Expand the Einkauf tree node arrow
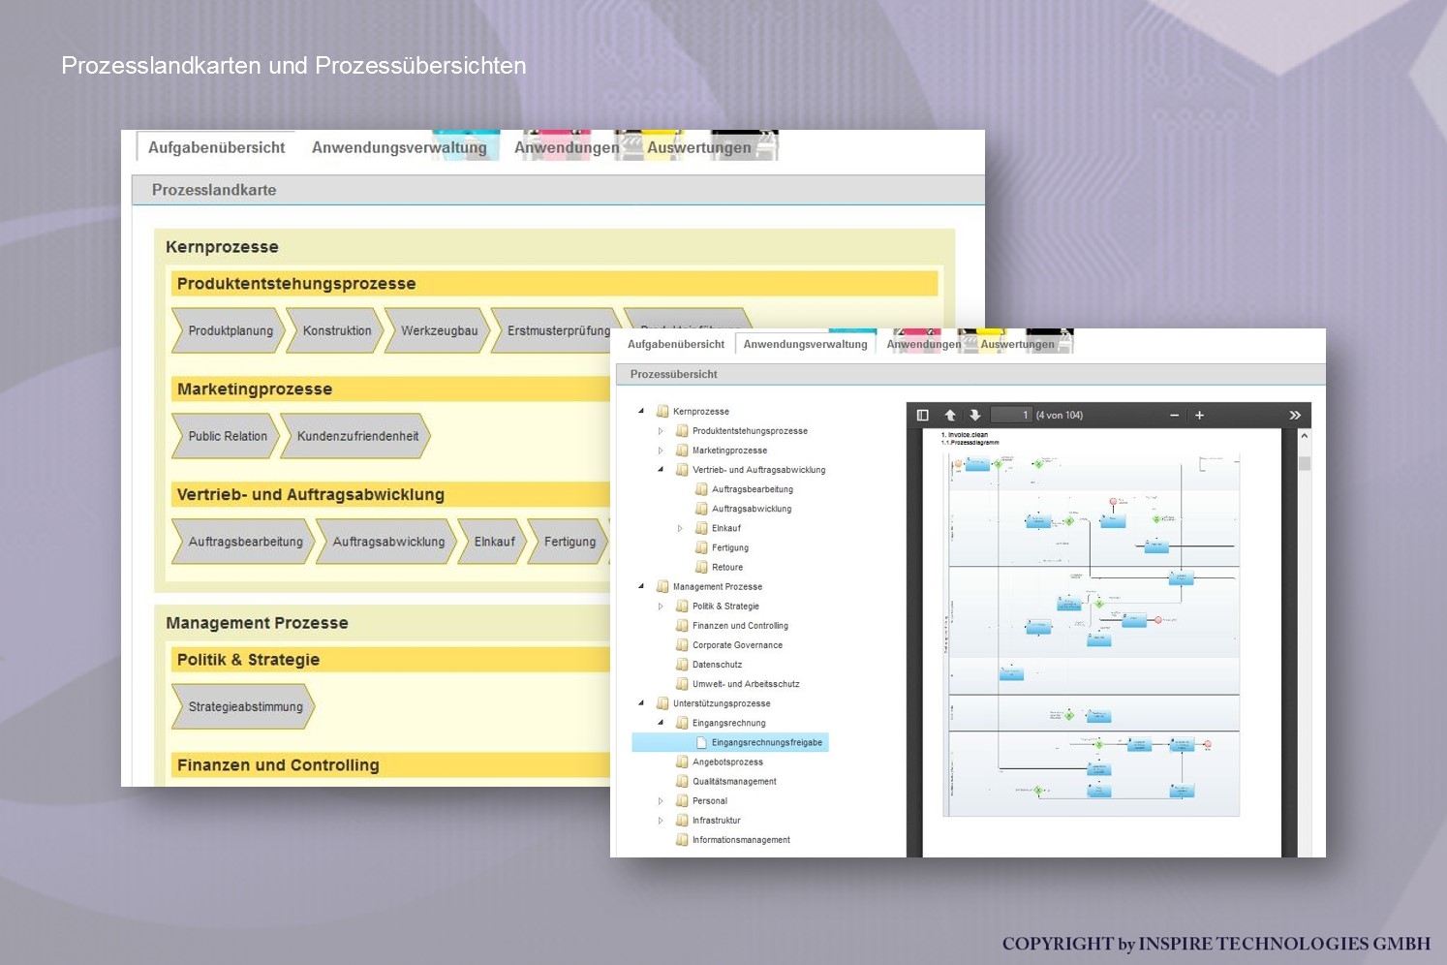 680,528
